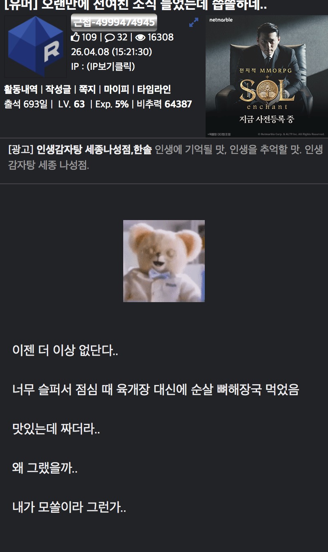Screen dimensions: 328x552
Task: Click the Netmarble logo on the ad
Action: point(221,20)
